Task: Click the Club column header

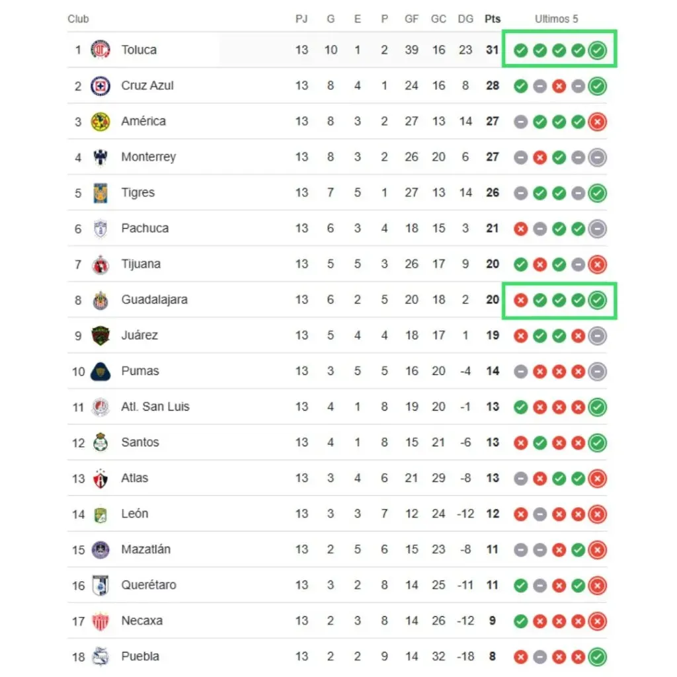Action: tap(78, 19)
